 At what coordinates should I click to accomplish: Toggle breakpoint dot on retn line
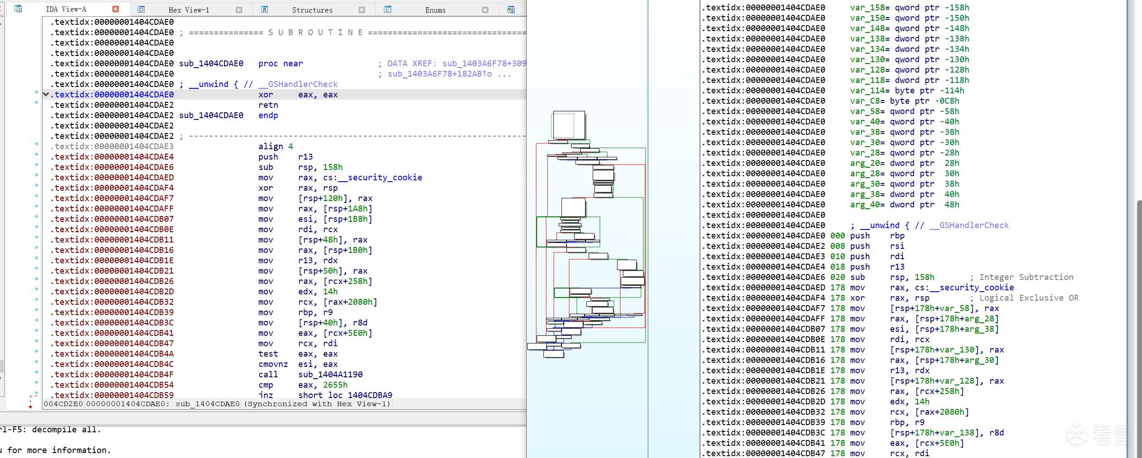[x=37, y=103]
